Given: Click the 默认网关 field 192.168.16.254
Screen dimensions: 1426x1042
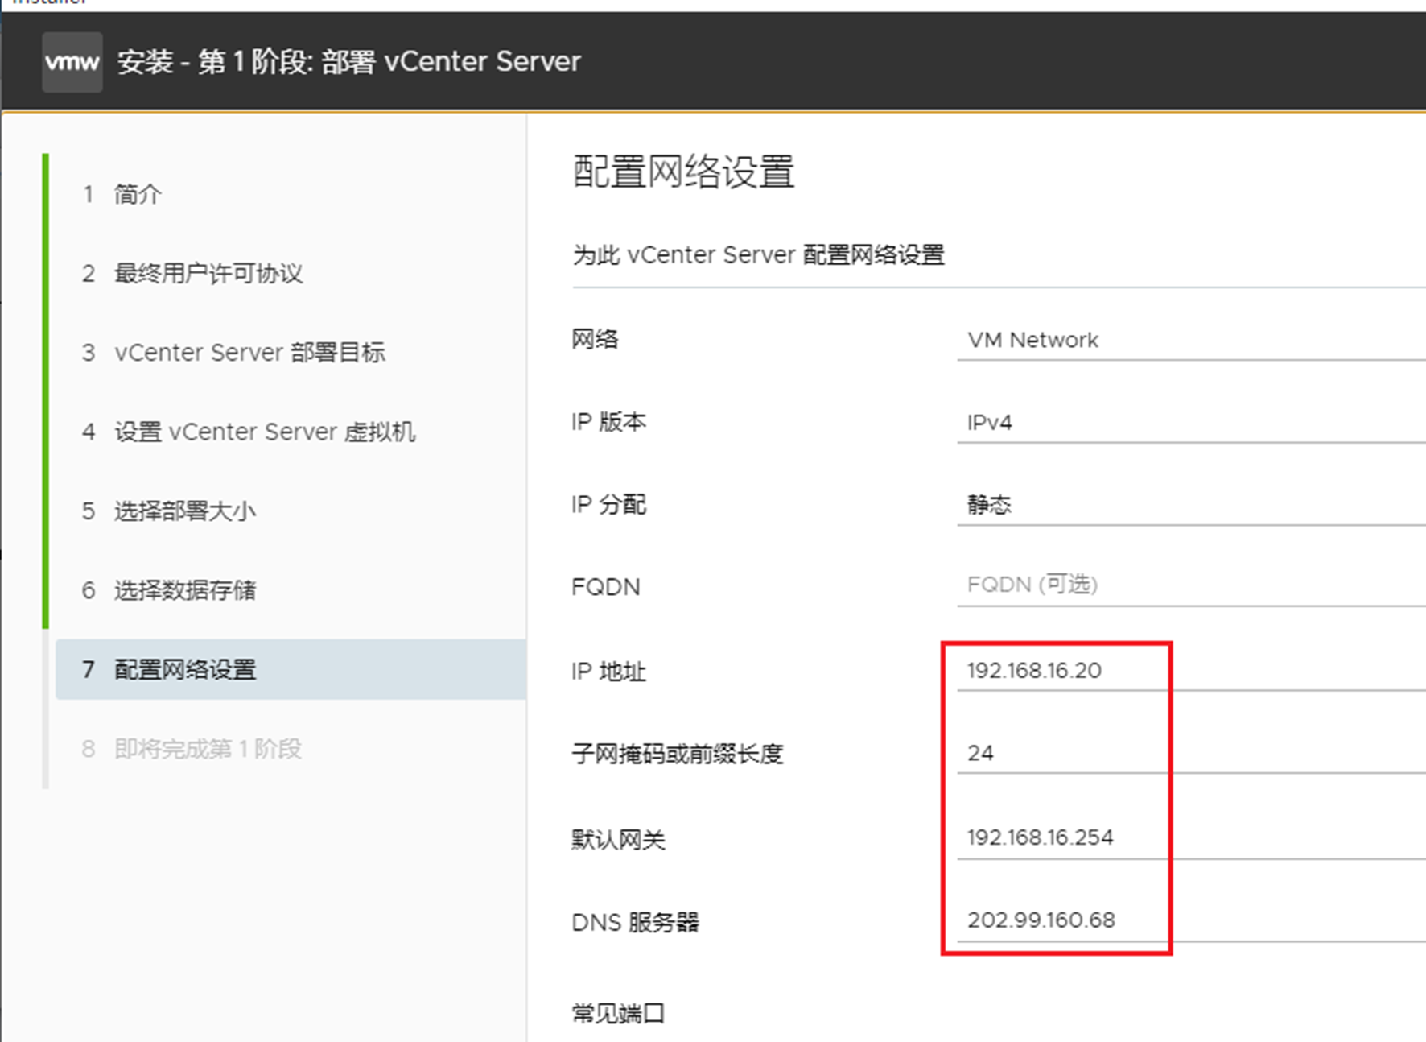Looking at the screenshot, I should (x=1191, y=838).
